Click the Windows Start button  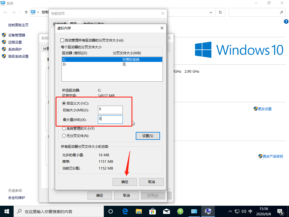(x=7, y=211)
